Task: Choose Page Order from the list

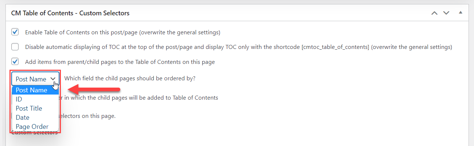Action: [x=35, y=127]
